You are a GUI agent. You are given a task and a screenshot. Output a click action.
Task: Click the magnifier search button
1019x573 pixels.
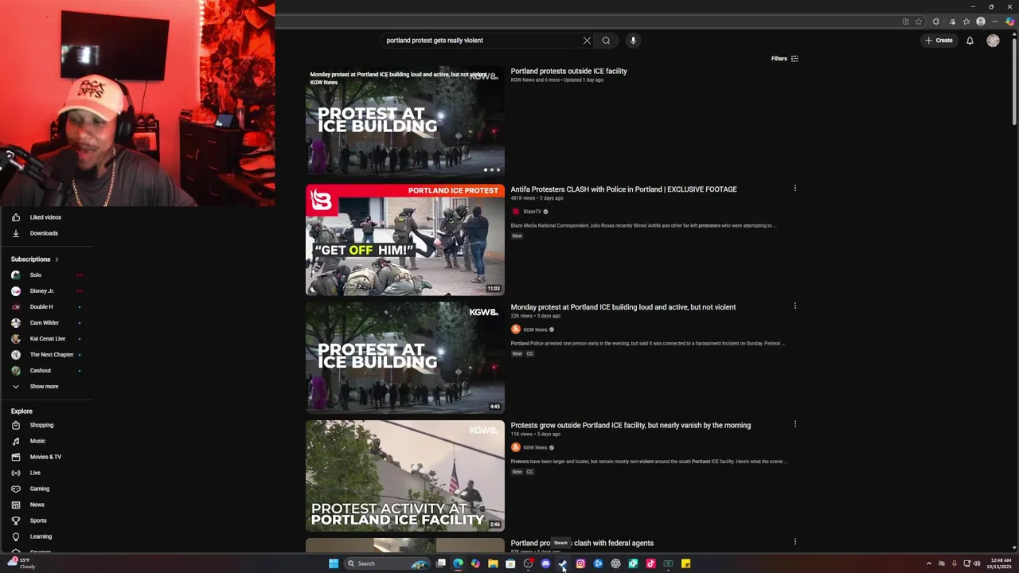pos(606,41)
